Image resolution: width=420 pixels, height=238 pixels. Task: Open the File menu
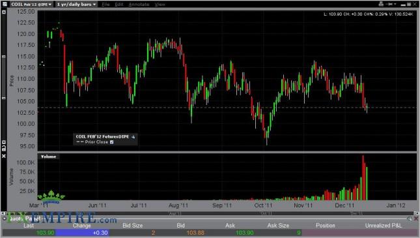pyautogui.click(x=105, y=5)
